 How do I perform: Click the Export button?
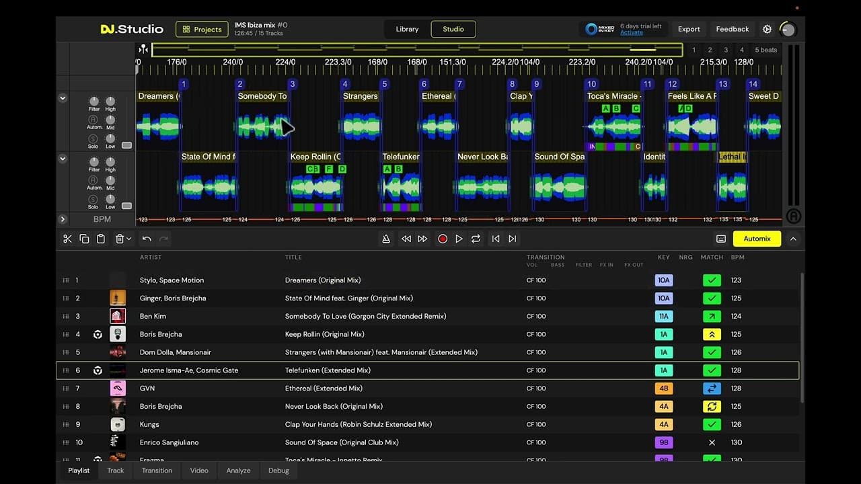689,29
